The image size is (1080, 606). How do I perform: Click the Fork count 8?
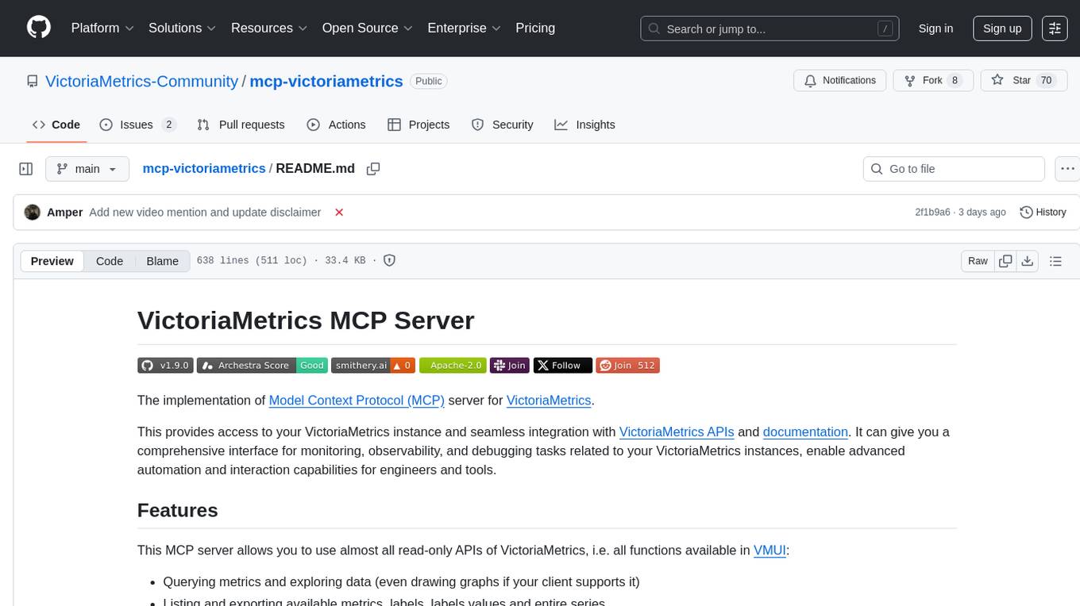(955, 80)
